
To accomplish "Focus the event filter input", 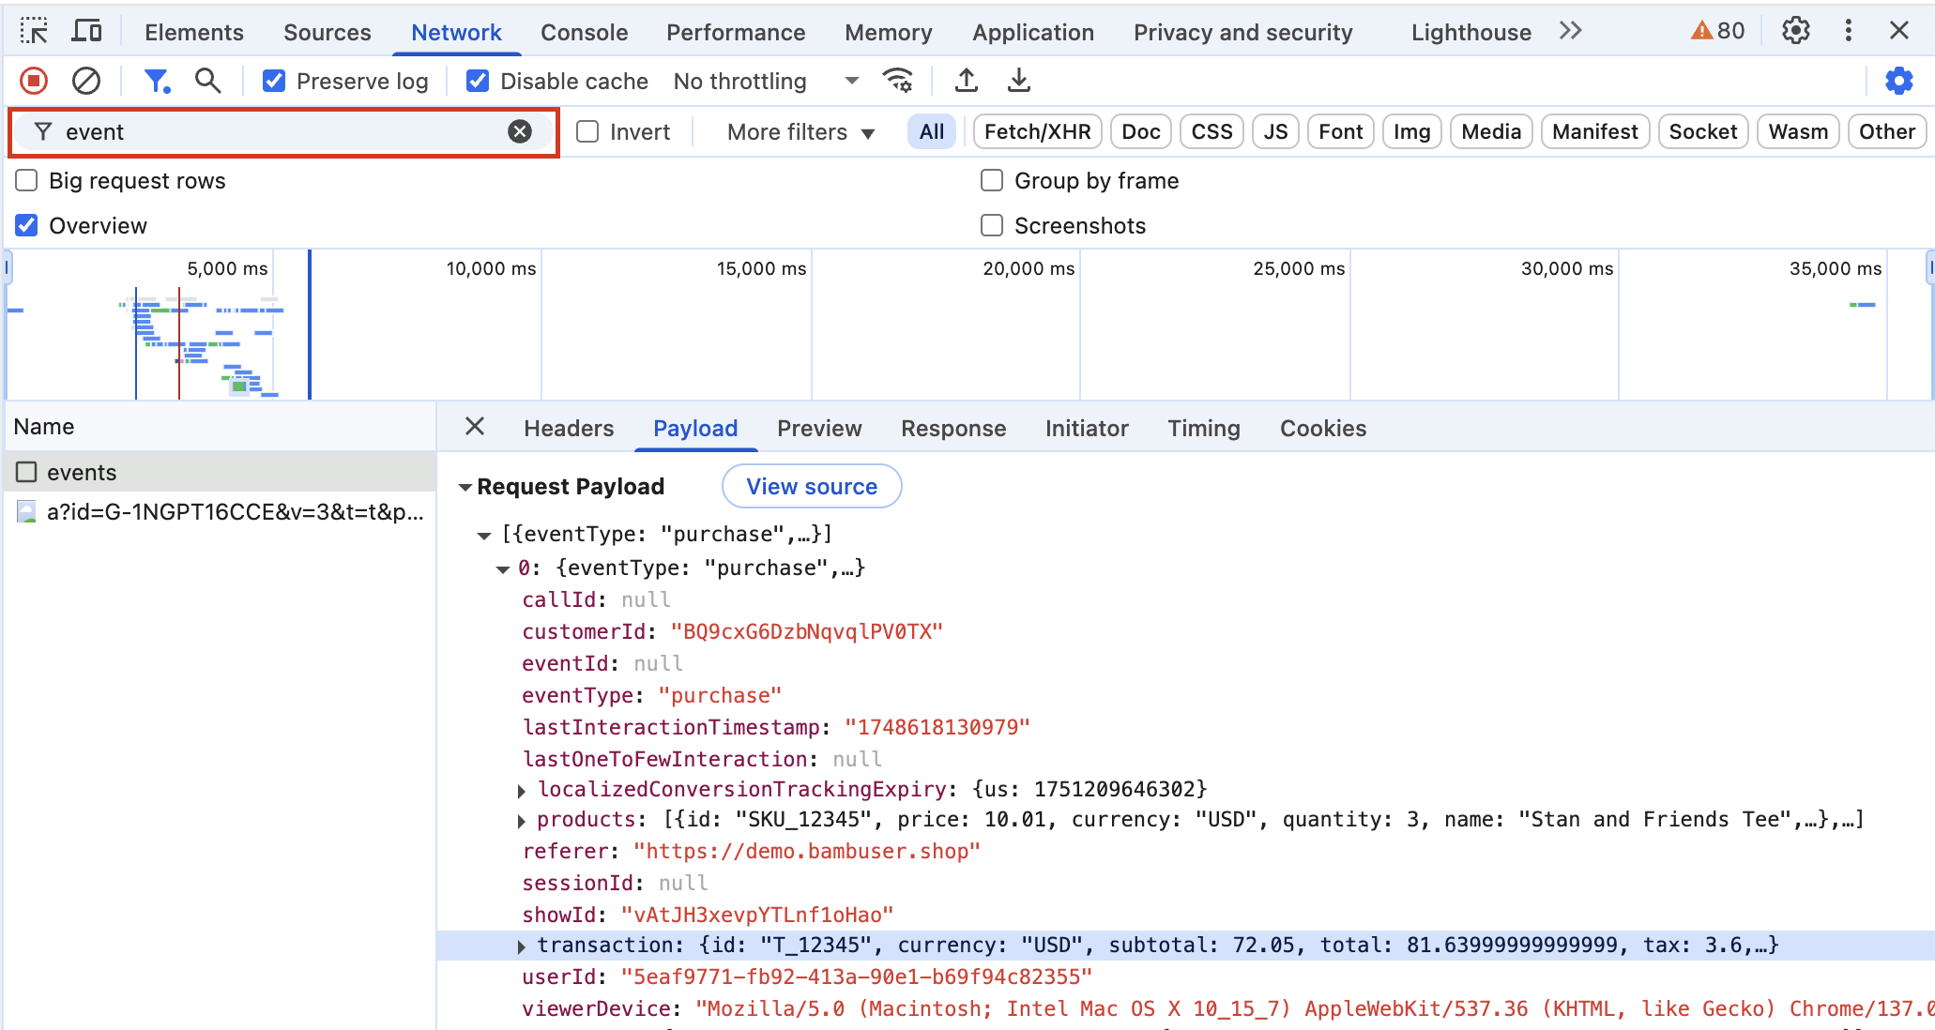I will 282,131.
